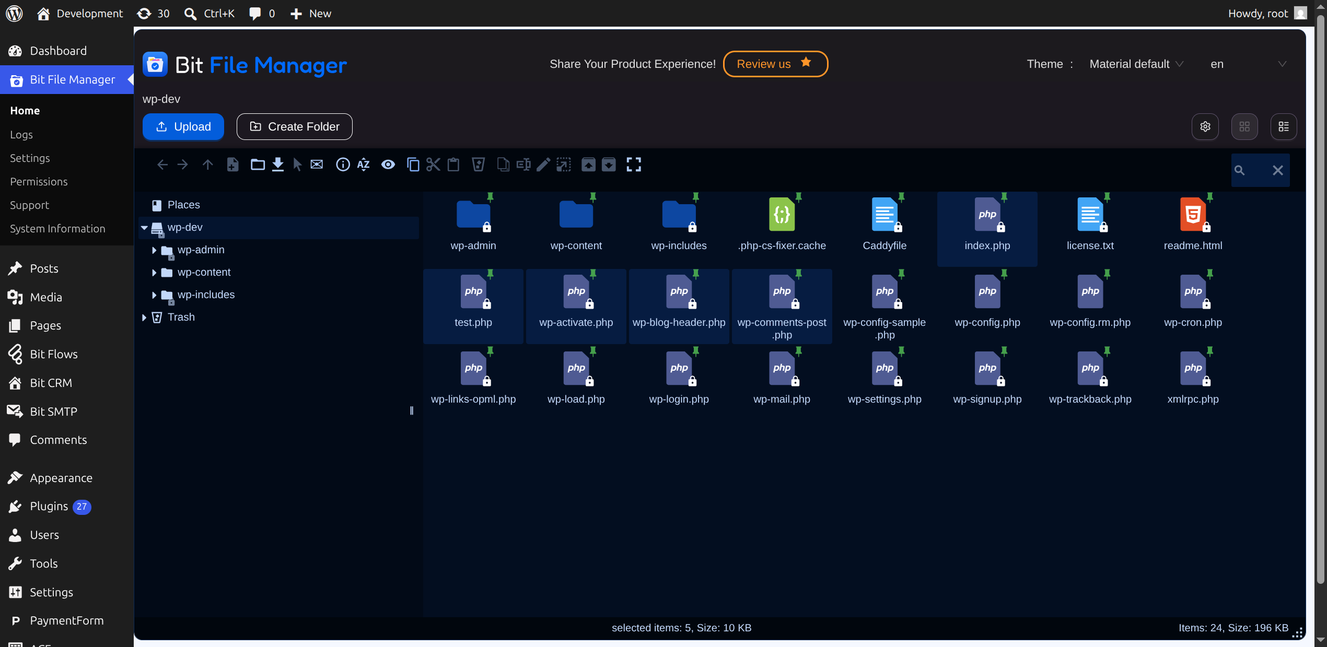Click the clipboard paste icon
This screenshot has width=1327, height=647.
click(x=453, y=165)
